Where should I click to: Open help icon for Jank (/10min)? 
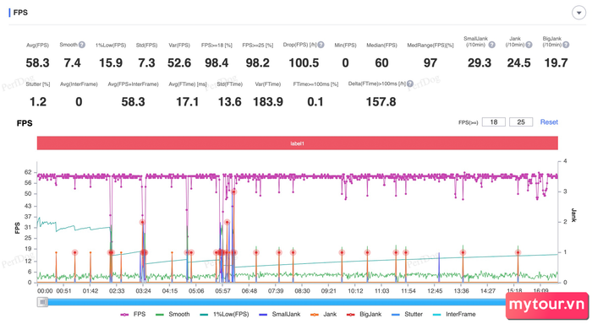(x=529, y=45)
